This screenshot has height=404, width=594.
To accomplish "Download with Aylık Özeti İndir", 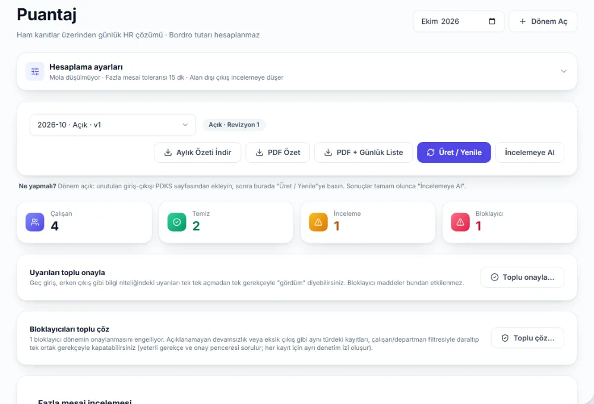I will (197, 152).
